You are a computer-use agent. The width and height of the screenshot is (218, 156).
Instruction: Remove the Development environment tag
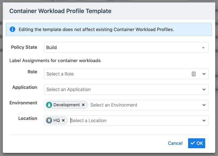point(83,105)
